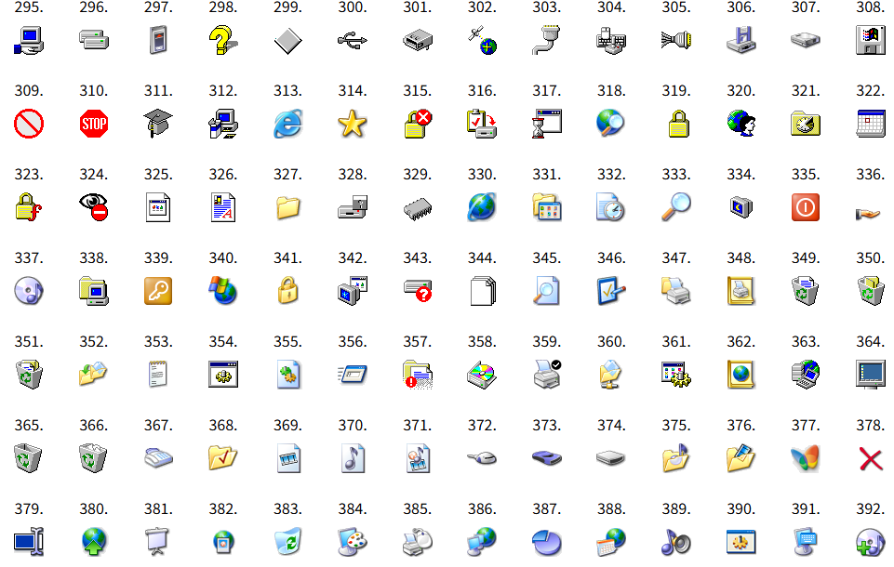Select the memory chip icon 329

418,208
